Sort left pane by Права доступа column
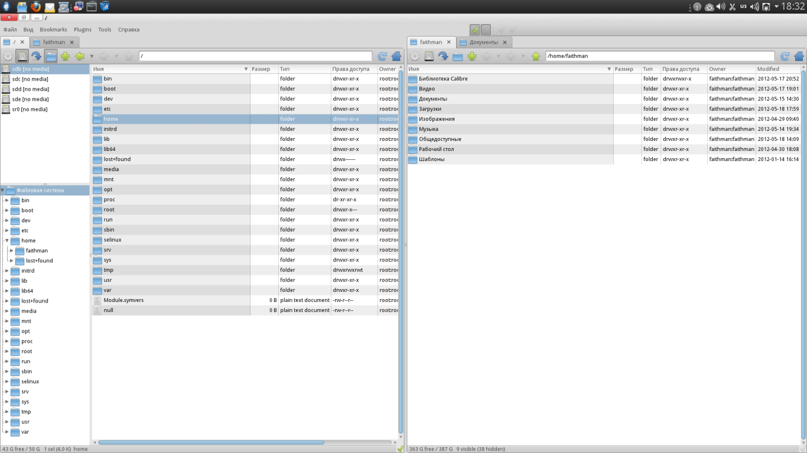Viewport: 807px width, 453px height. pyautogui.click(x=354, y=69)
